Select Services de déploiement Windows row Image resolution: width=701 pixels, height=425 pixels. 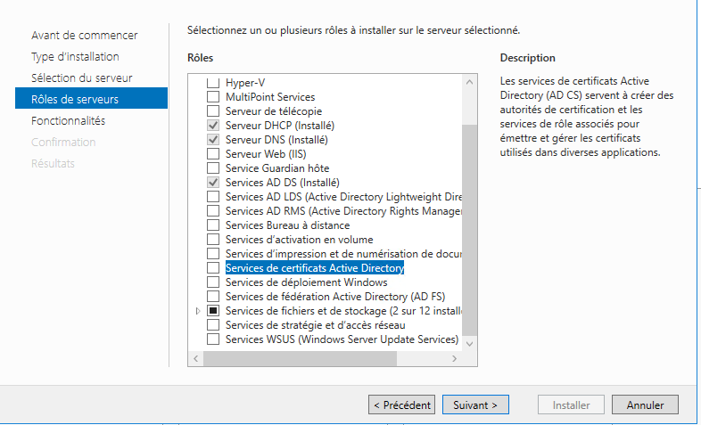pyautogui.click(x=306, y=282)
